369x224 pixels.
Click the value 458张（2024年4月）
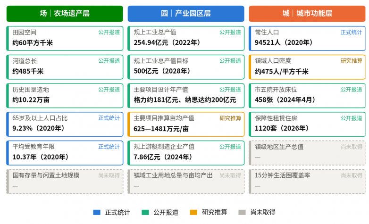(286, 100)
